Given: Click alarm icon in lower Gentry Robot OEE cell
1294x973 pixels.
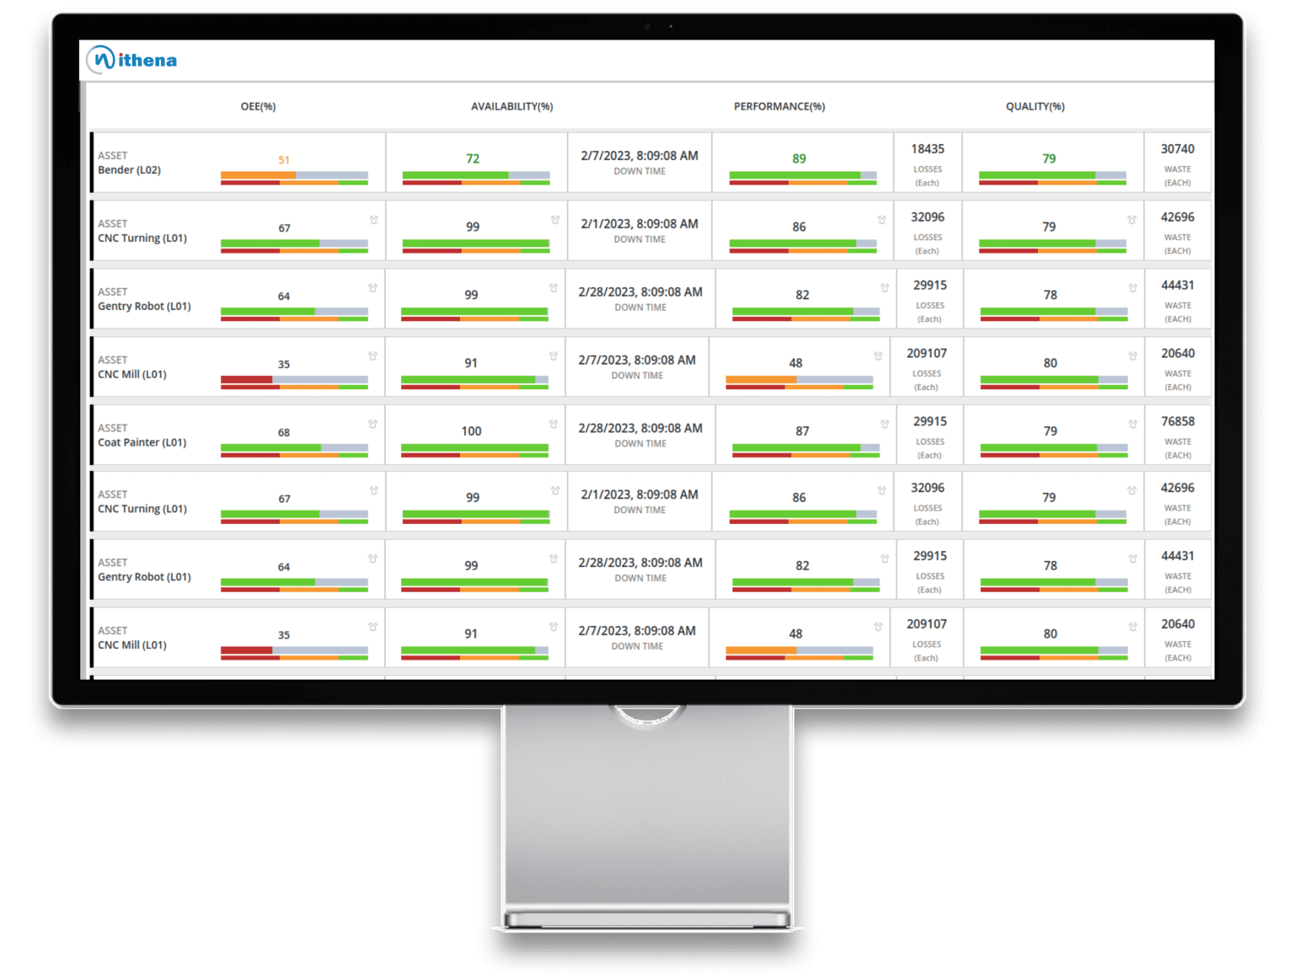Looking at the screenshot, I should (372, 559).
